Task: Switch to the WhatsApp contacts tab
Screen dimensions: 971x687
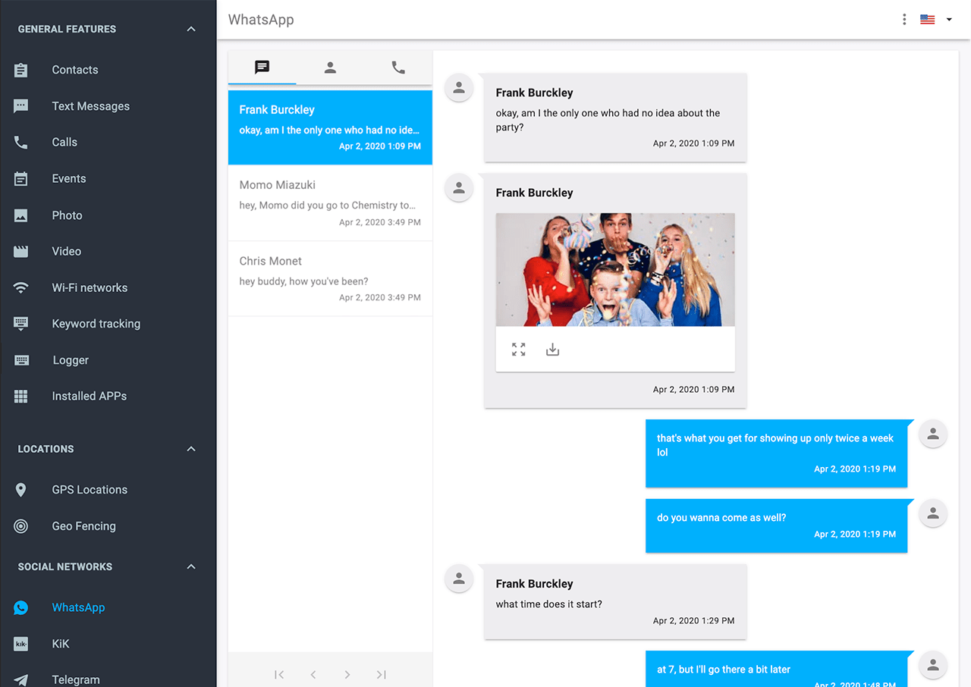Action: 330,67
